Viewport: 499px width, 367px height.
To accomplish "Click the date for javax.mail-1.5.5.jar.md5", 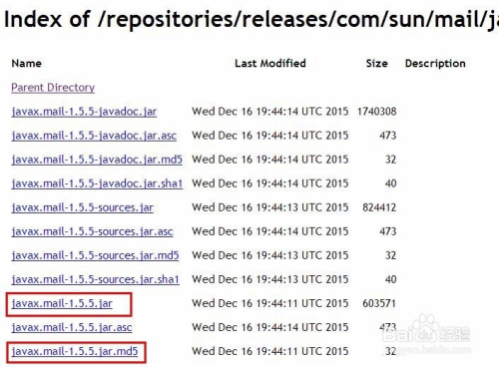I will click(x=270, y=351).
